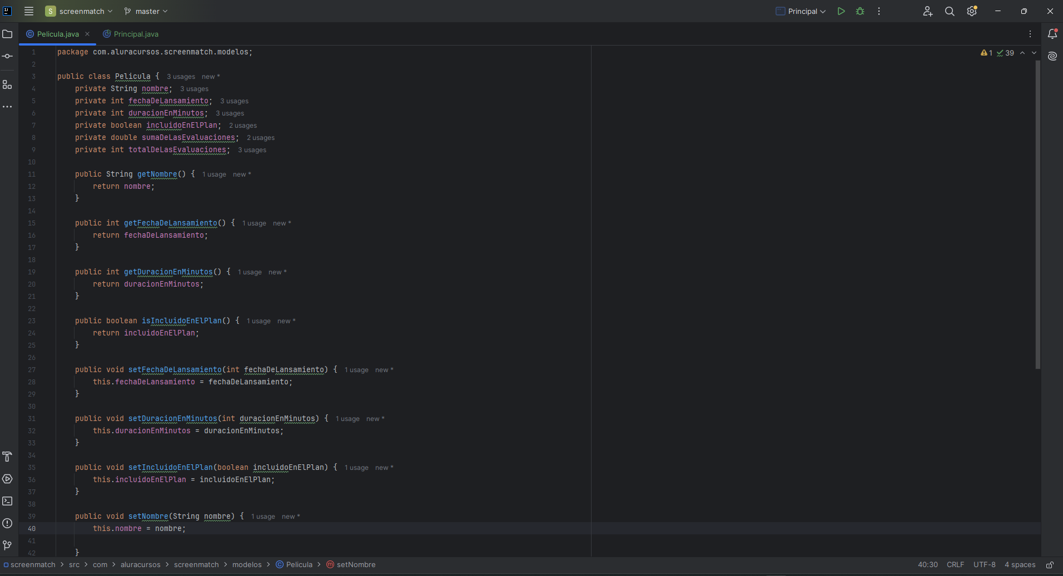The height and width of the screenshot is (576, 1063).
Task: Click the 39 typos indicator
Action: [x=1005, y=53]
